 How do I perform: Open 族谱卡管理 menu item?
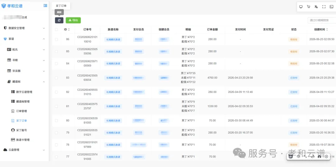23,140
